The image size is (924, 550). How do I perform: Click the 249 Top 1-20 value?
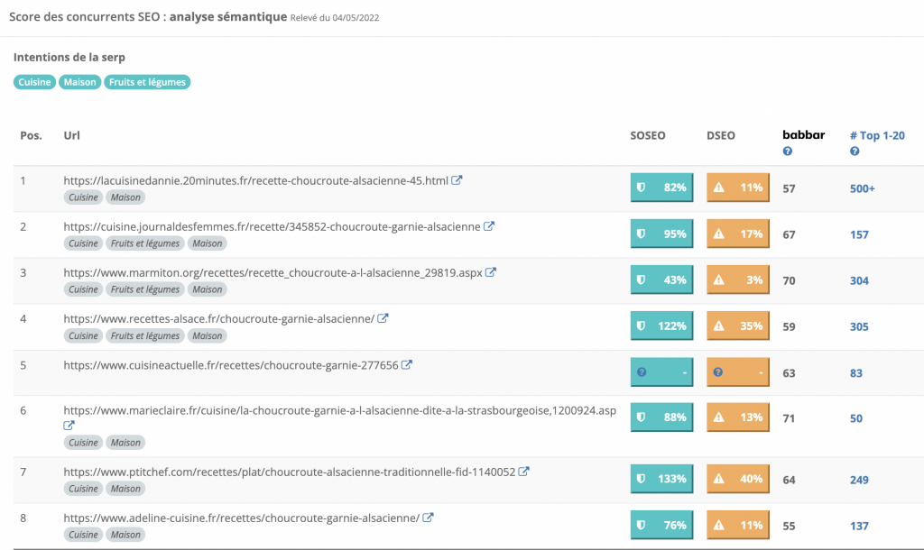click(x=859, y=480)
